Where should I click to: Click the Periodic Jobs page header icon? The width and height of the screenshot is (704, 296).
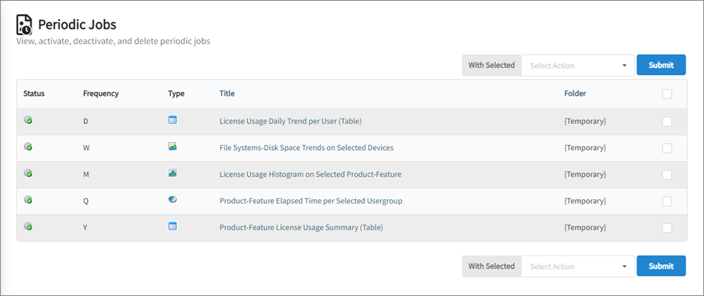(x=25, y=25)
